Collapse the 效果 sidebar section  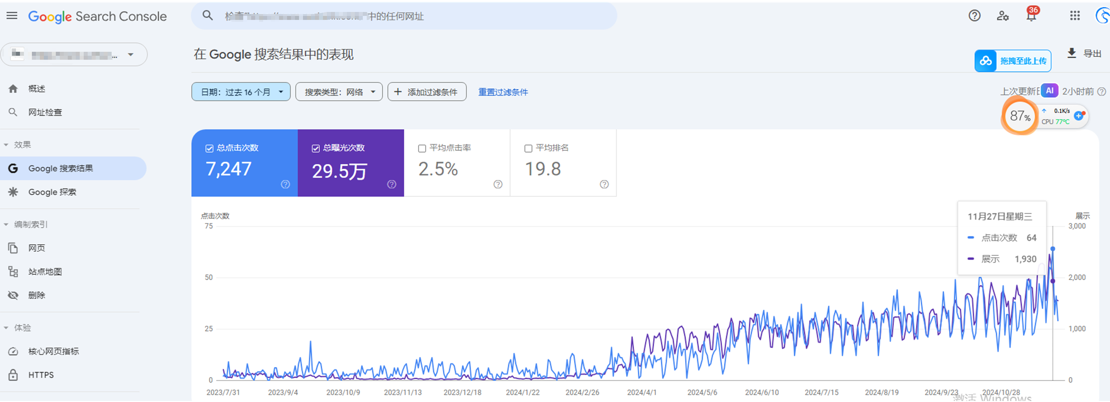pos(6,145)
